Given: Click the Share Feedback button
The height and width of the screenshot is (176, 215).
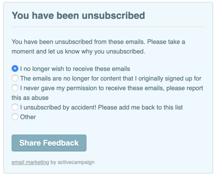Looking at the screenshot, I should [49, 143].
